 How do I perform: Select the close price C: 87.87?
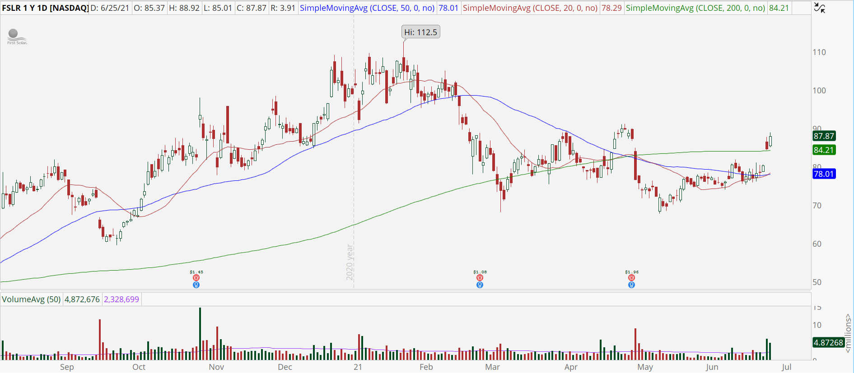tap(252, 8)
